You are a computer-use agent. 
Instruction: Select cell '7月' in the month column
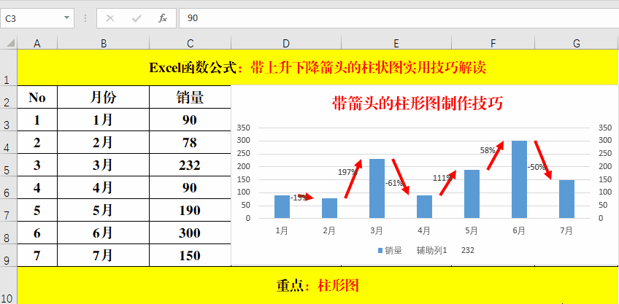[x=104, y=255]
